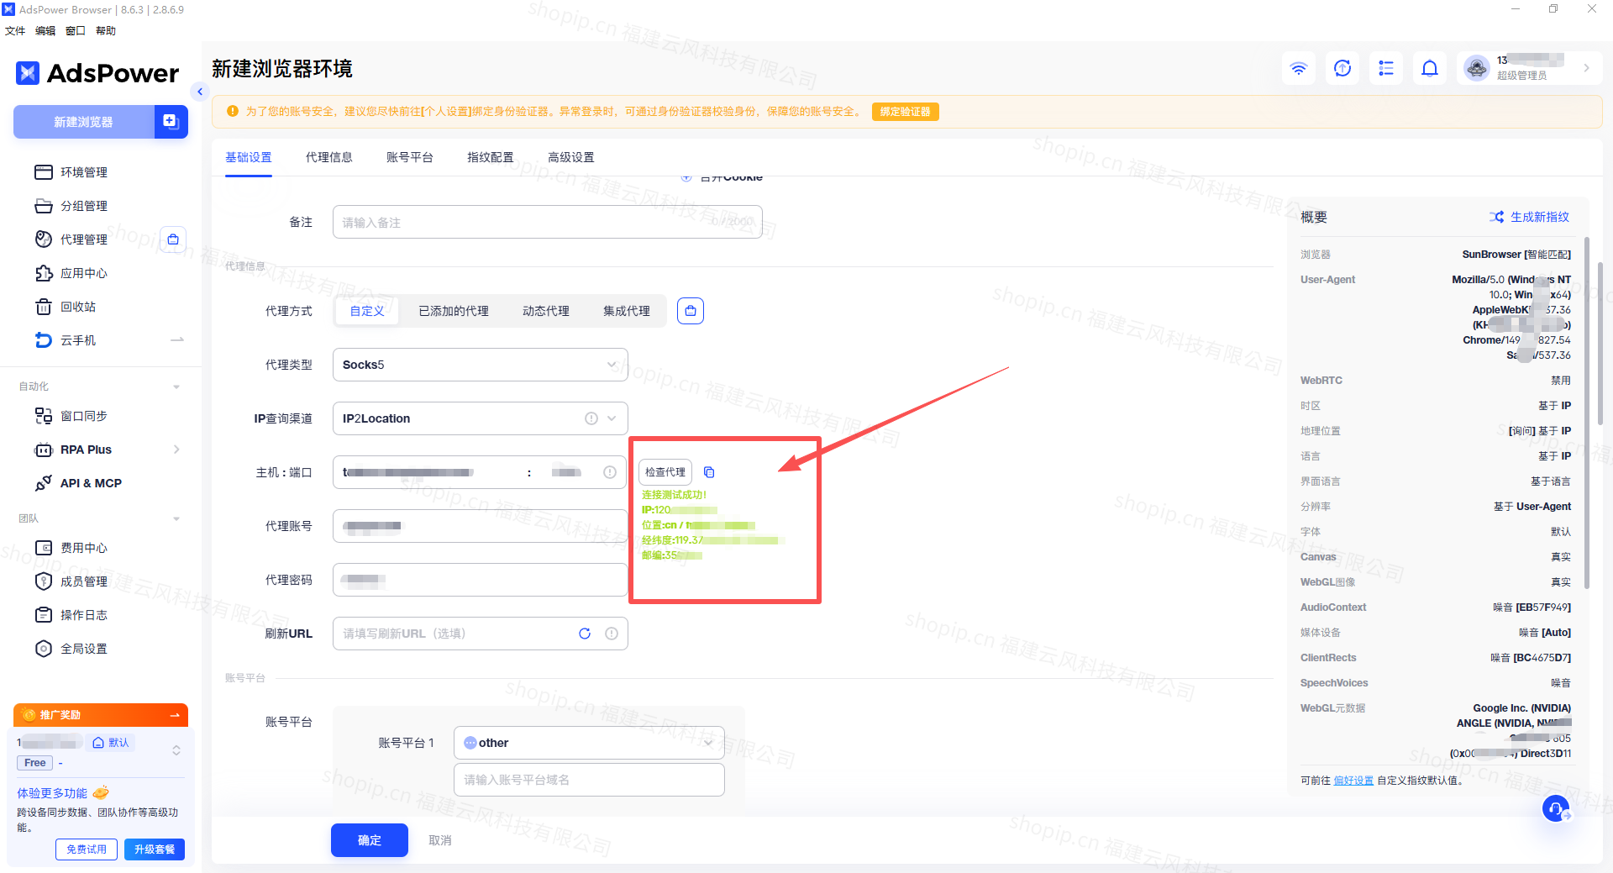Switch to the 账号平台 tab
The height and width of the screenshot is (873, 1613).
tap(410, 157)
